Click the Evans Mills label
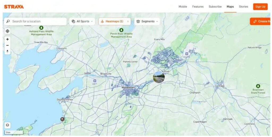The image size is (272, 137). 159,39
